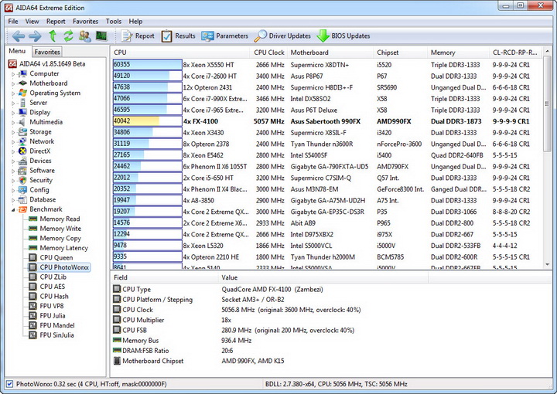Image resolution: width=557 pixels, height=394 pixels.
Task: Select the Memory Write benchmark icon
Action: click(x=33, y=229)
